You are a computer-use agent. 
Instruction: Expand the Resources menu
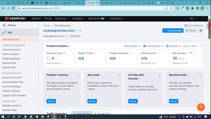pos(62,19)
